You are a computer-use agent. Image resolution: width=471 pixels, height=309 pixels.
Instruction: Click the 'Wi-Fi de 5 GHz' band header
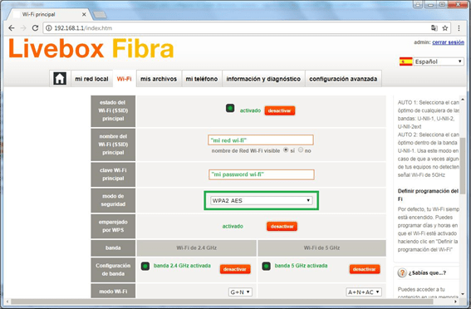pos(321,248)
